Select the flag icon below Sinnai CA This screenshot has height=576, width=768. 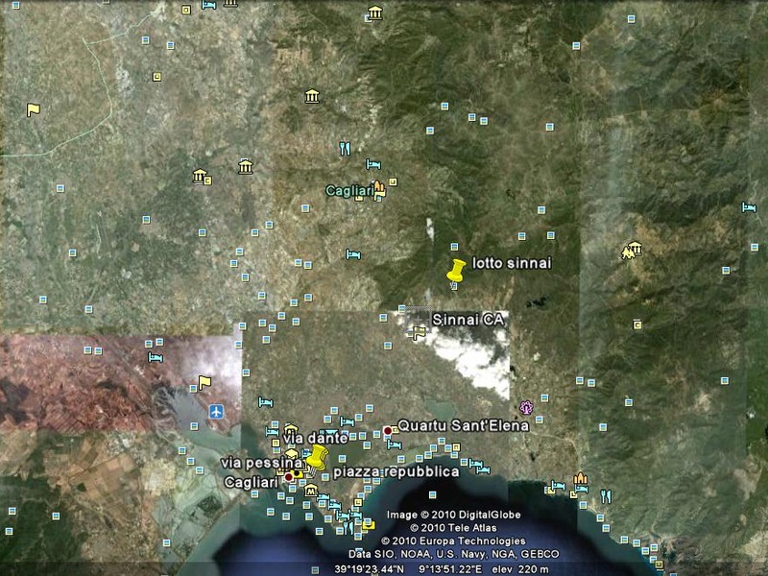(x=419, y=333)
